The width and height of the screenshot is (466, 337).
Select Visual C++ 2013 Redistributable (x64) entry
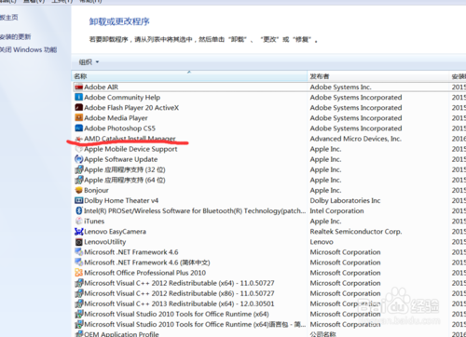point(179,303)
